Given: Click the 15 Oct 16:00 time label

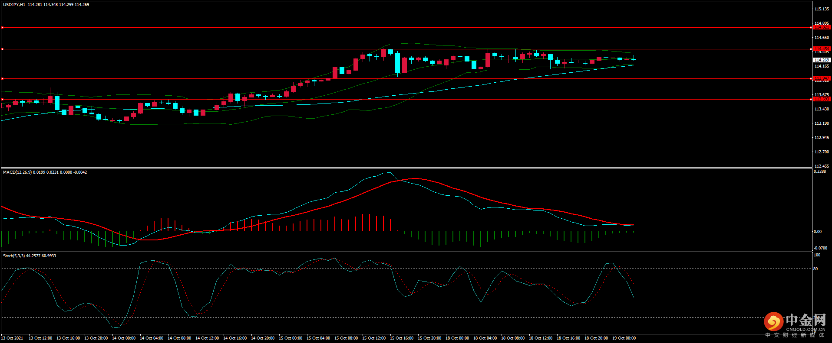Looking at the screenshot, I should [x=402, y=338].
